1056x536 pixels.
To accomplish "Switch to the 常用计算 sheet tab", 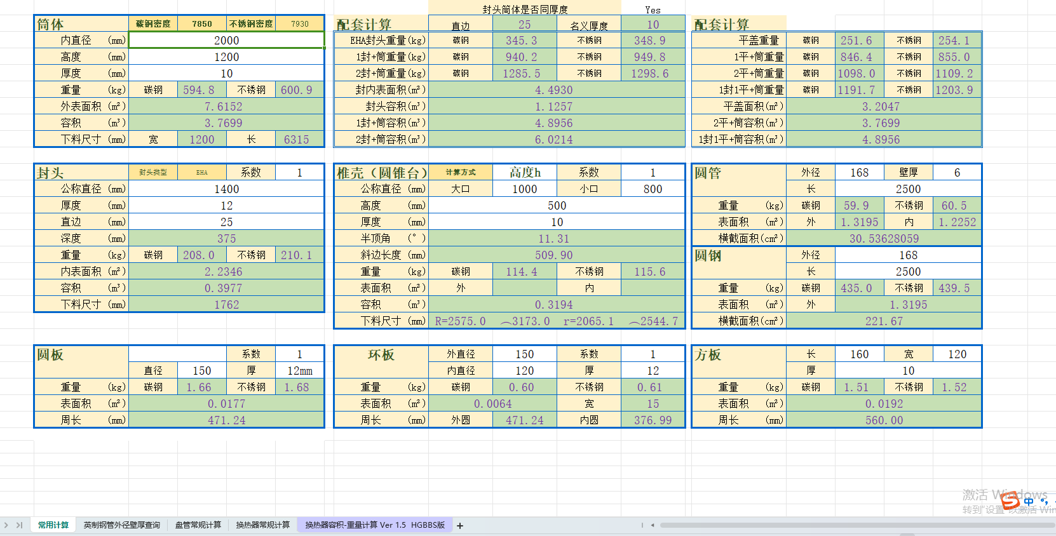I will click(x=53, y=525).
